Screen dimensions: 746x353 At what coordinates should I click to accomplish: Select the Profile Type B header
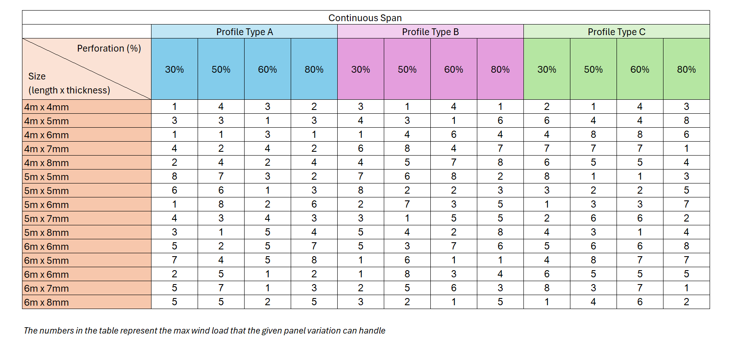point(430,32)
